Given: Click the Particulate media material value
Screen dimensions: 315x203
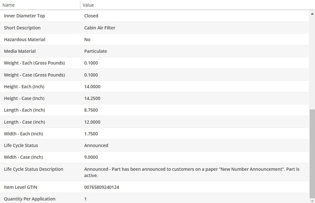Looking at the screenshot, I should point(95,51).
